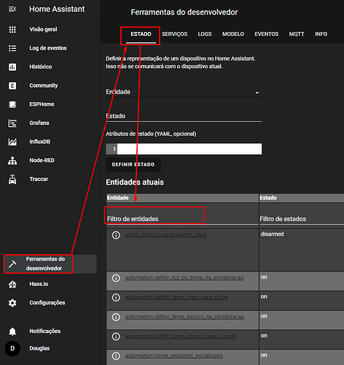Collapse the sidebar with the menu icon

tap(12, 9)
